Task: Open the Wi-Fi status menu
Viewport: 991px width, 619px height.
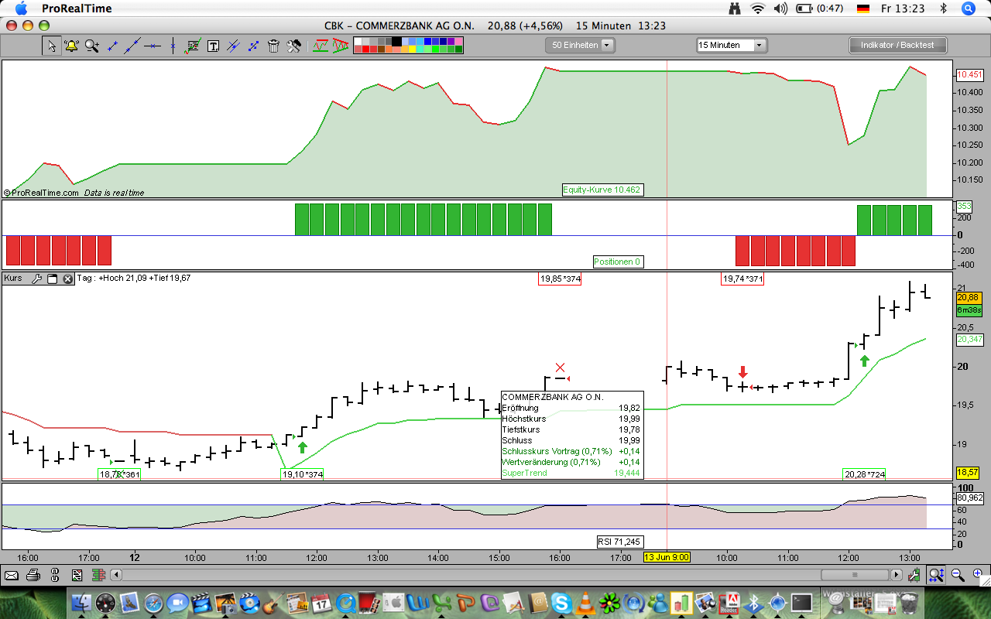Action: coord(758,9)
